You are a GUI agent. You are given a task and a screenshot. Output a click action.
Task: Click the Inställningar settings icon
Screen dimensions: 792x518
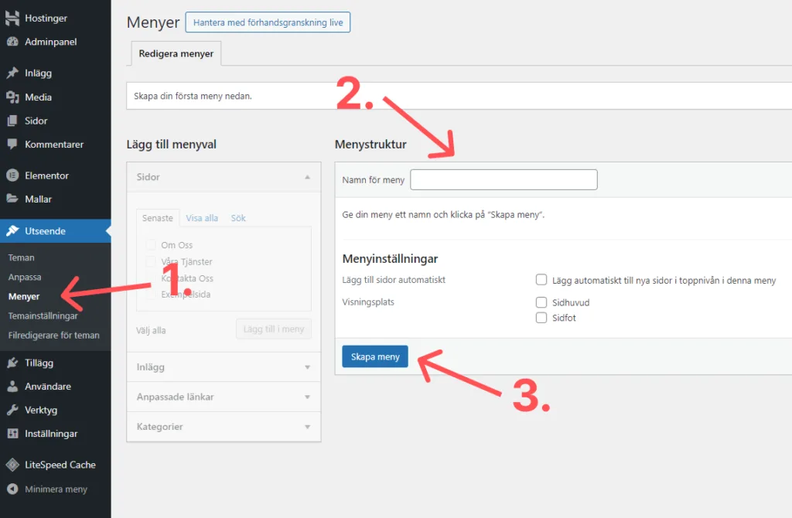click(x=12, y=434)
